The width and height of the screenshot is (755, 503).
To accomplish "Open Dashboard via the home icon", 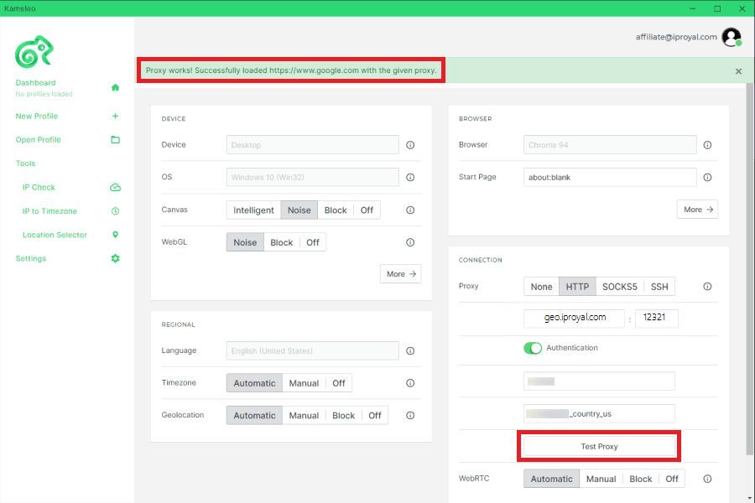I will 115,87.
